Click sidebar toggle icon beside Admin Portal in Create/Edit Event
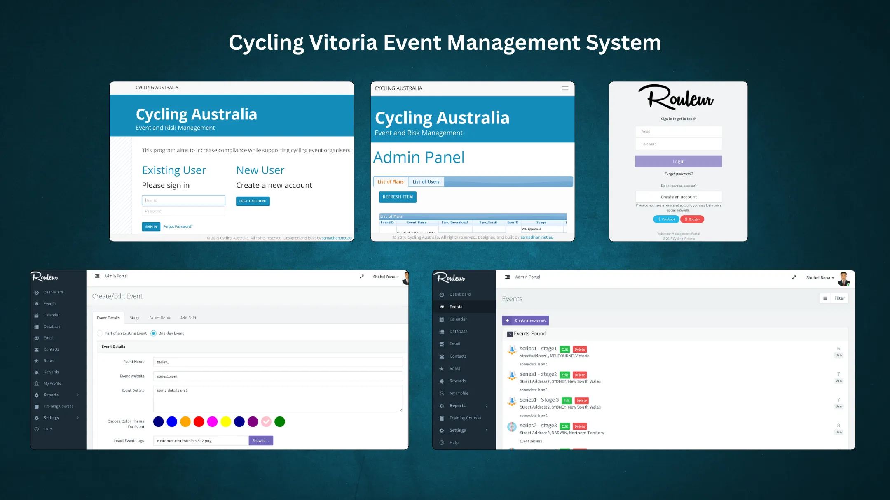The height and width of the screenshot is (500, 890). coord(97,276)
